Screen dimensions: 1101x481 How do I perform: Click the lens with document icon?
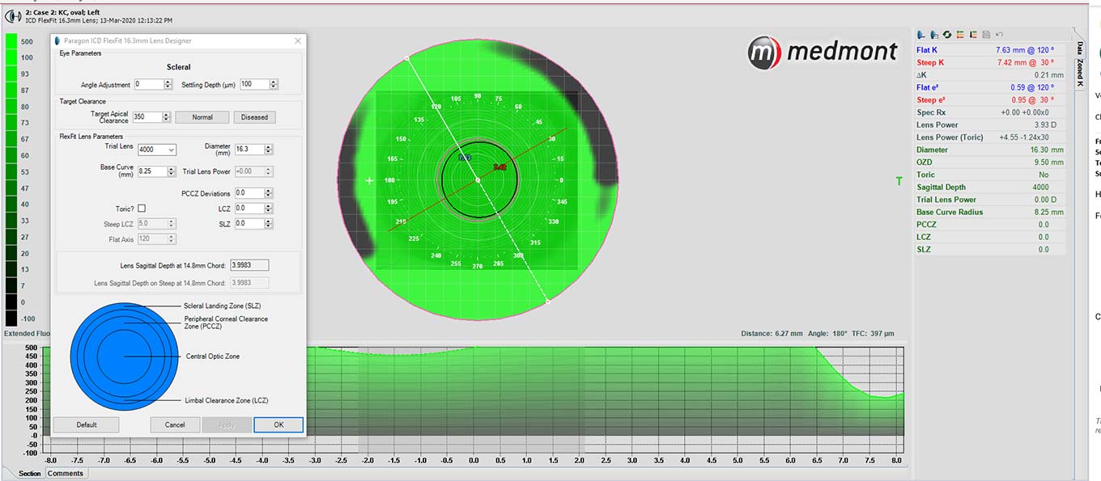[934, 35]
